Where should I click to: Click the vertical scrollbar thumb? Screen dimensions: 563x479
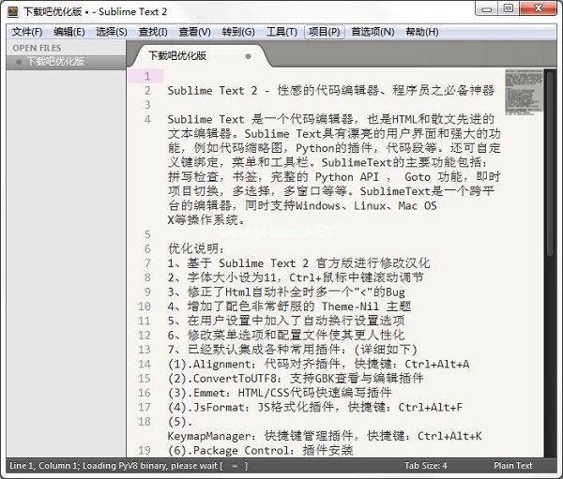550,163
